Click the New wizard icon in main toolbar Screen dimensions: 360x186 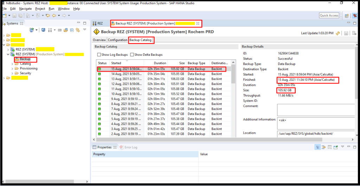[4, 15]
